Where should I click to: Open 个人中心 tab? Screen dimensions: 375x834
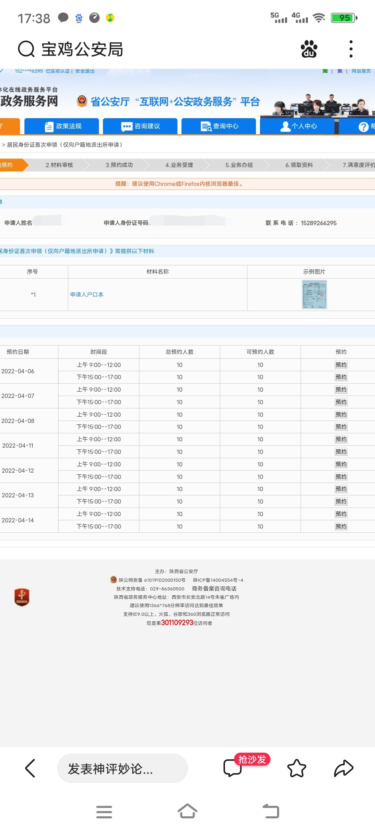(x=298, y=126)
